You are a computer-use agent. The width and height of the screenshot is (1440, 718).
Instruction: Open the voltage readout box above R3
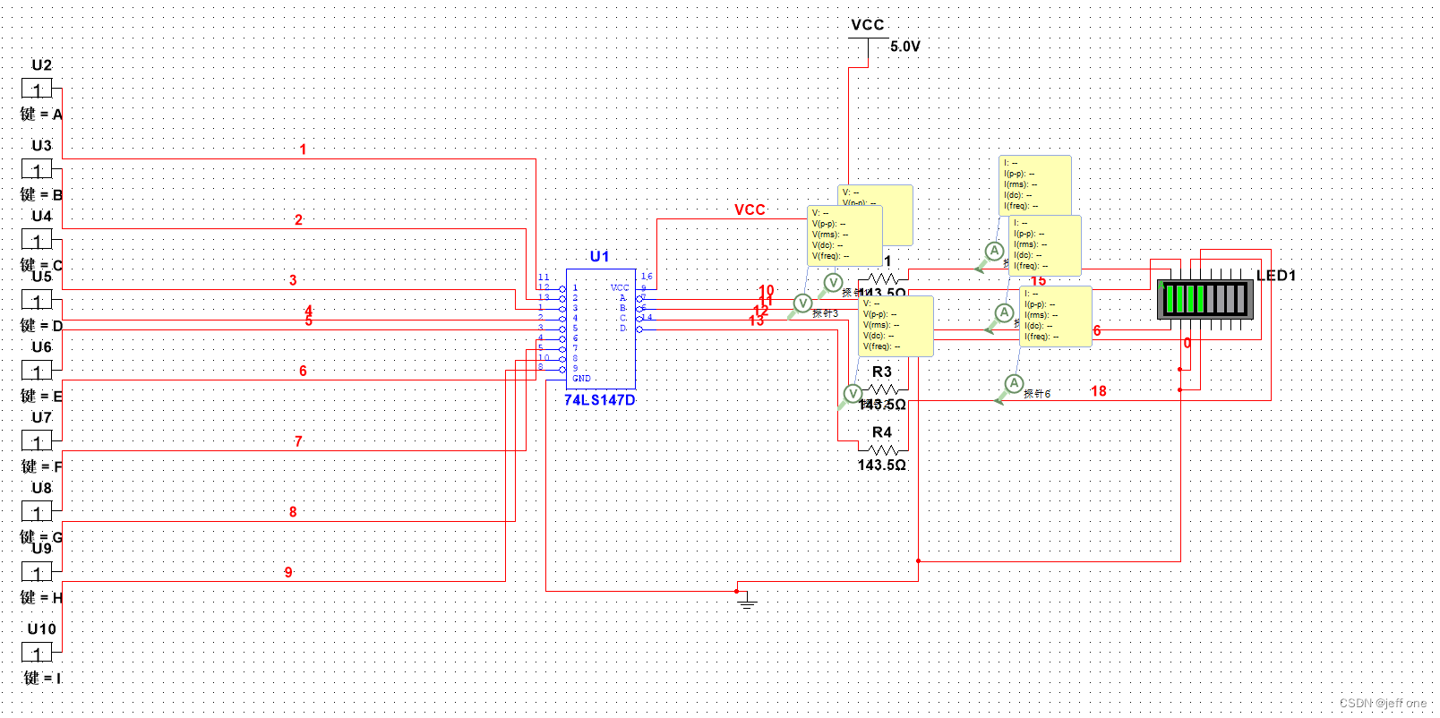point(896,327)
